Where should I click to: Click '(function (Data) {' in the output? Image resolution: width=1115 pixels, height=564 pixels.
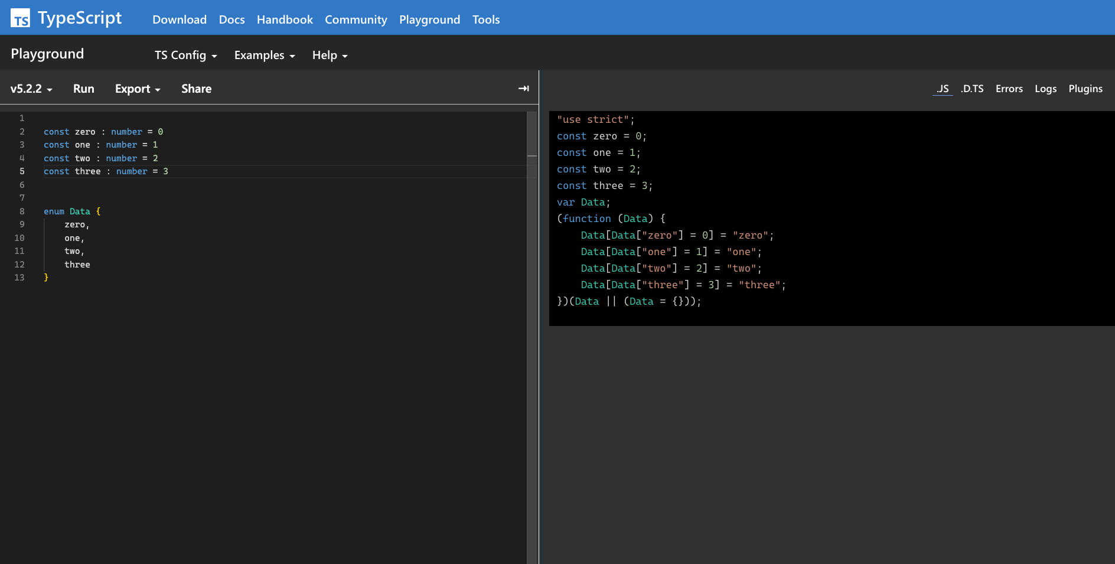coord(611,219)
